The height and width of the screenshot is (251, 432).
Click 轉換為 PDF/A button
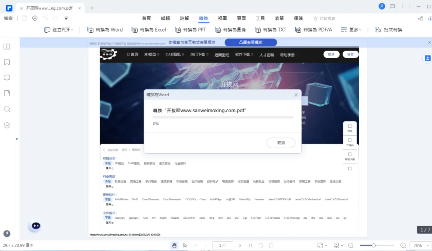[x=314, y=30]
